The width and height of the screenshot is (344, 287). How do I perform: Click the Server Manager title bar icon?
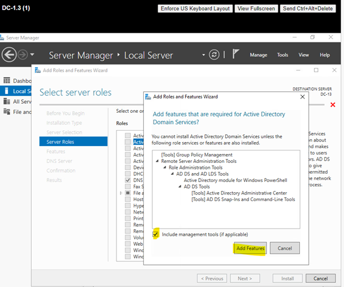tap(2, 38)
